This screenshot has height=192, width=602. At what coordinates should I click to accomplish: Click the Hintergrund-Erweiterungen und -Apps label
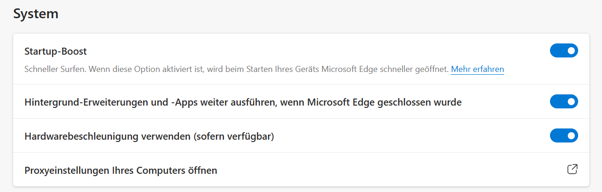pyautogui.click(x=243, y=102)
